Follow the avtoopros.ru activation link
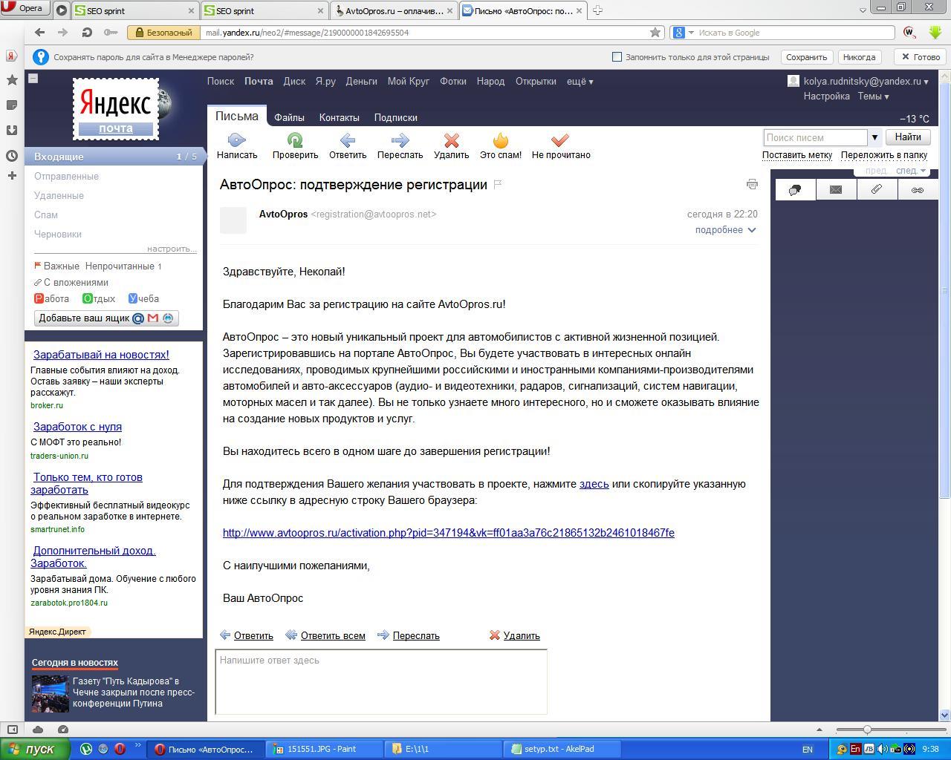Viewport: 951px width, 760px height. pos(449,533)
